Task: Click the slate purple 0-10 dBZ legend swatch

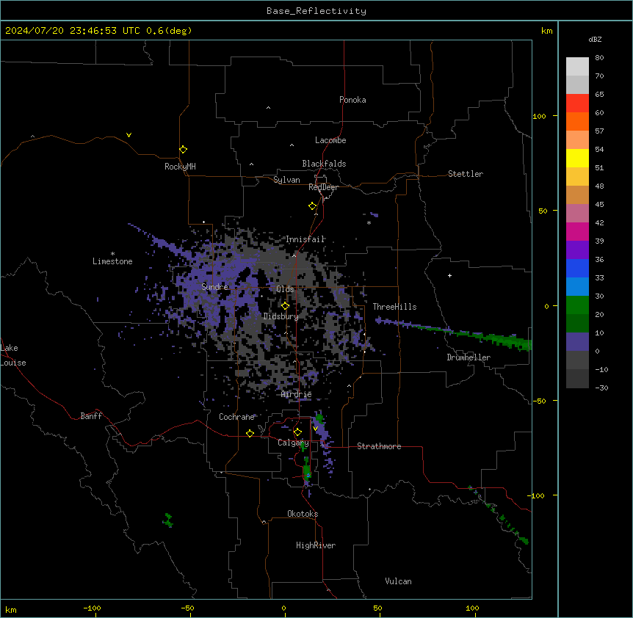Action: pyautogui.click(x=577, y=342)
